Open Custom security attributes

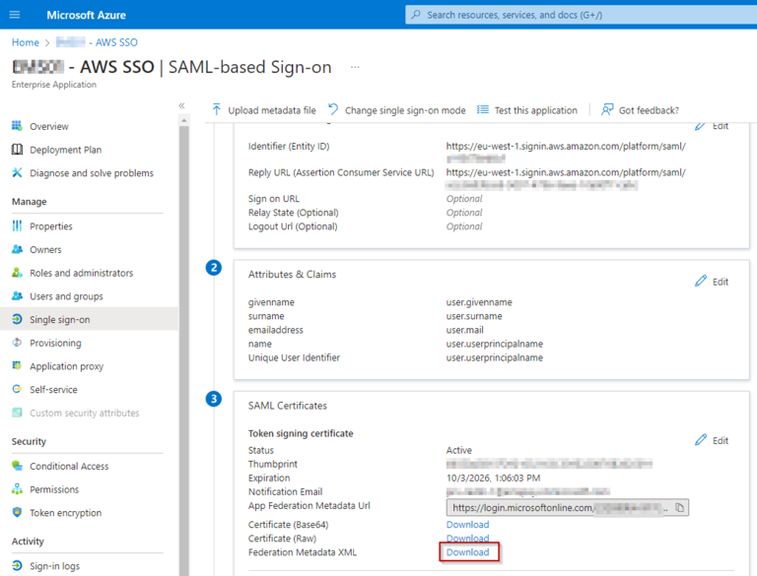85,413
